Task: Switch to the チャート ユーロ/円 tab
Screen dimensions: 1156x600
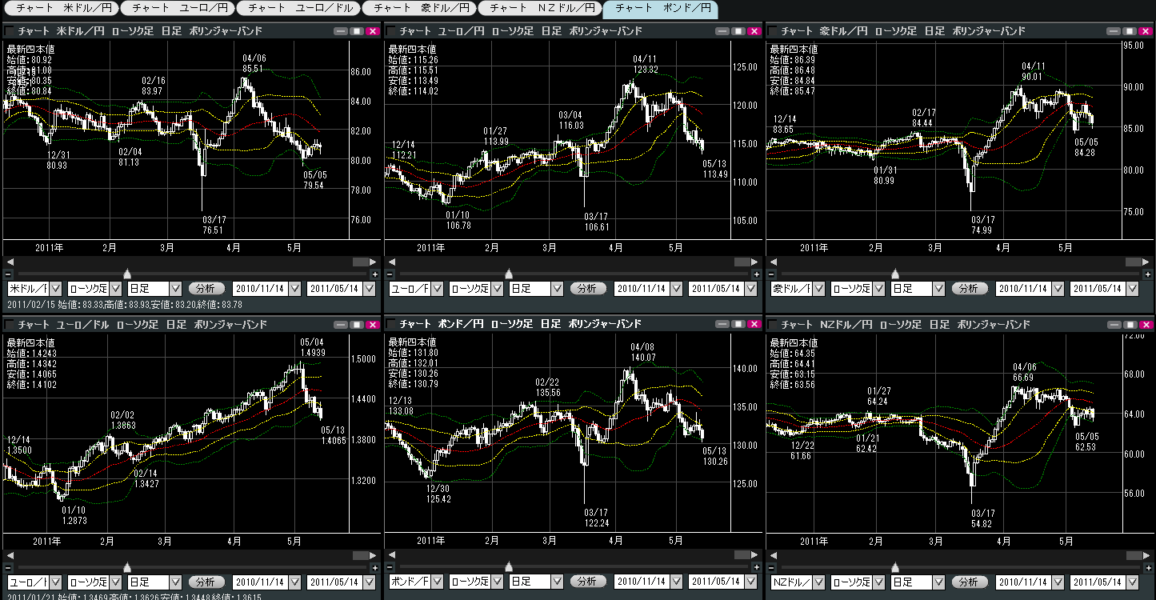Action: coord(178,9)
